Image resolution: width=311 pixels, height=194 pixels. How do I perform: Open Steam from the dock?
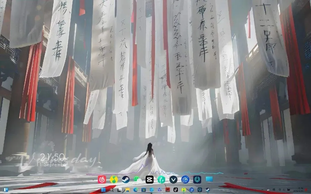pyautogui.click(x=126, y=180)
